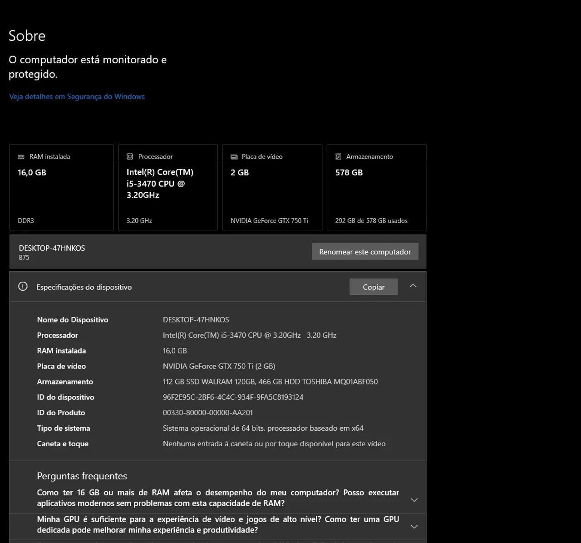
Task: Click Renomear este computador button
Action: coord(365,252)
